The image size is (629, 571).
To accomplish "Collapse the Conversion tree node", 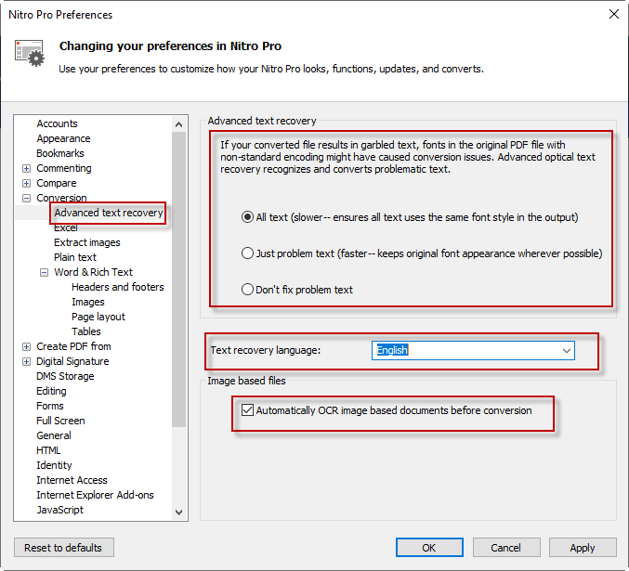I will pyautogui.click(x=27, y=198).
